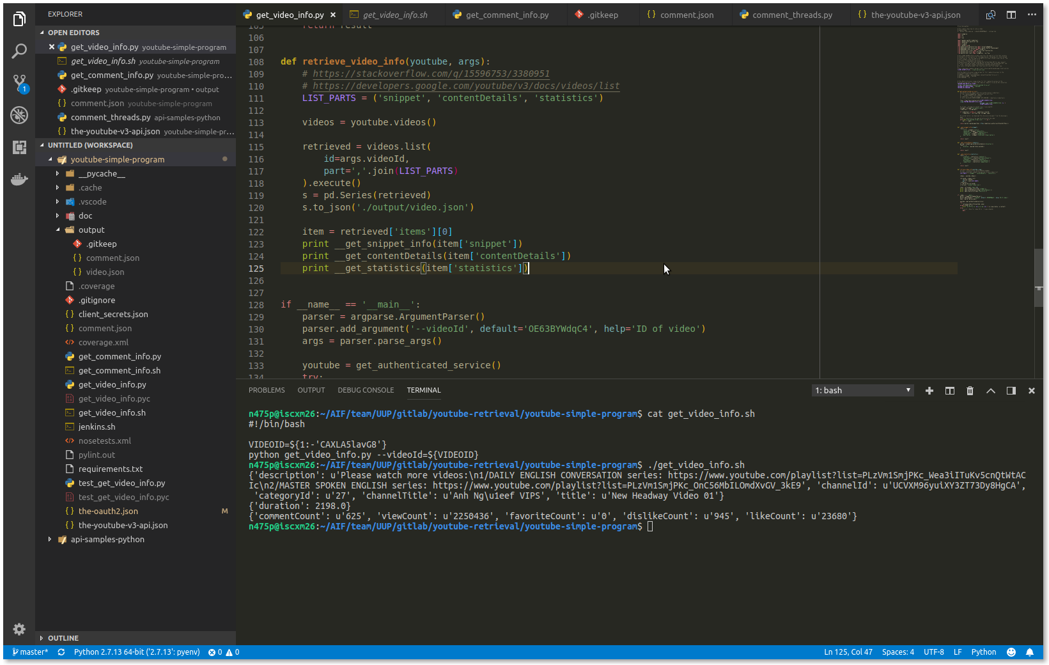Open the Source Control view icon
Viewport: 1049px width, 665px height.
tap(19, 83)
